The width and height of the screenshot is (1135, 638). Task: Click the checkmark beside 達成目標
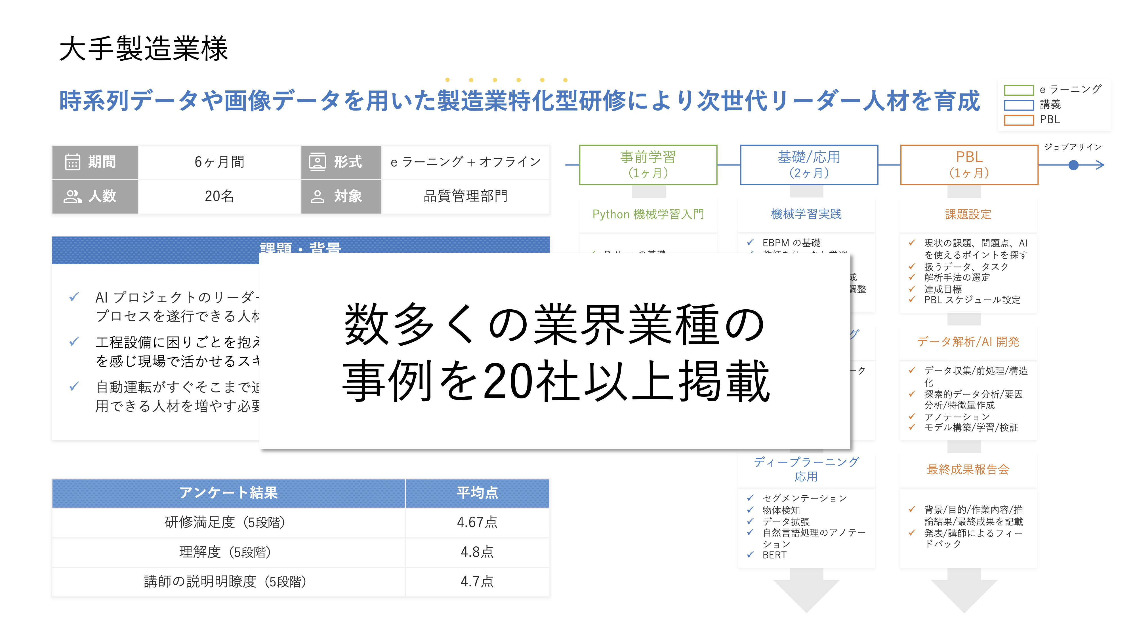[912, 289]
